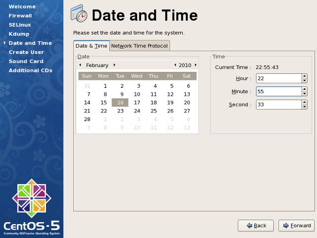The height and width of the screenshot is (238, 317).
Task: Select day 28 in calendar
Action: (x=87, y=119)
